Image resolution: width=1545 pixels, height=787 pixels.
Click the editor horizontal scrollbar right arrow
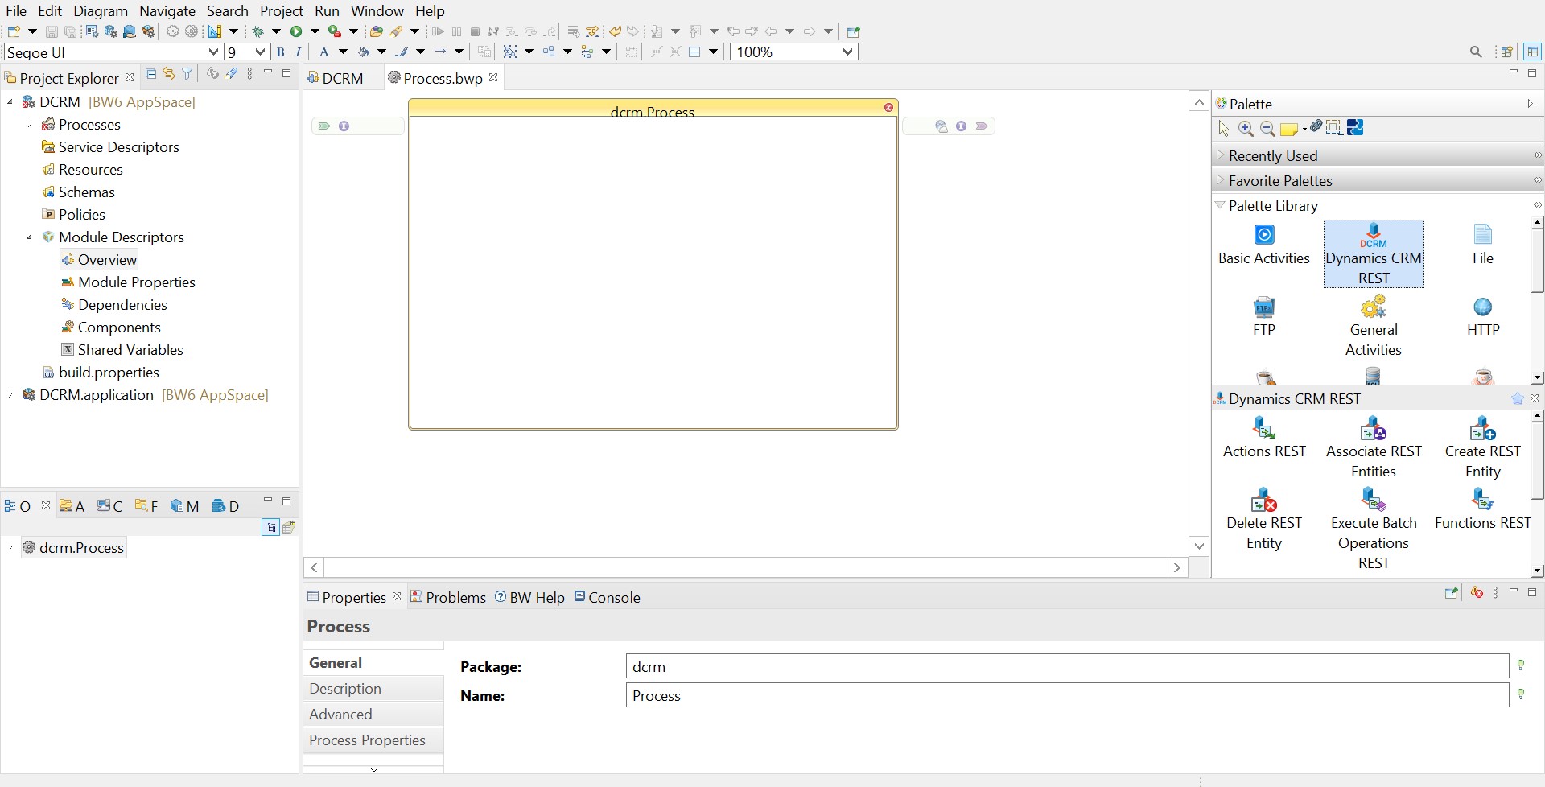click(1177, 567)
